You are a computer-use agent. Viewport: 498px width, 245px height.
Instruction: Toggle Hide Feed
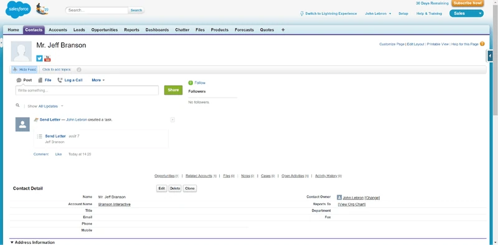point(24,70)
